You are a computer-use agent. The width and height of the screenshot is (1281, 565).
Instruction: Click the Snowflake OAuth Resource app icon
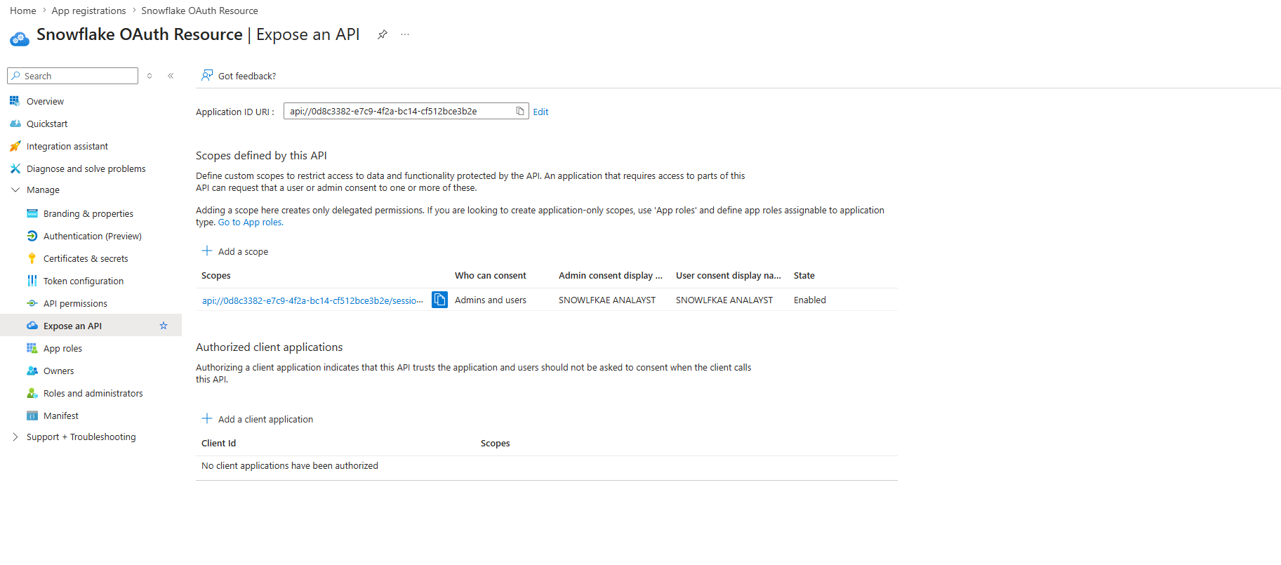pyautogui.click(x=20, y=38)
